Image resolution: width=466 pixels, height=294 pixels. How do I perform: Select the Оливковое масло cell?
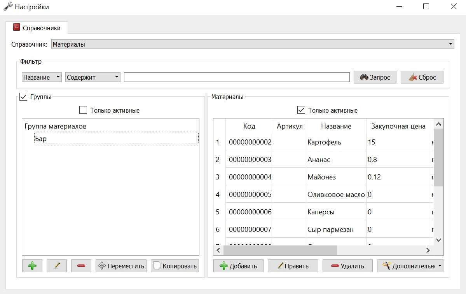336,195
